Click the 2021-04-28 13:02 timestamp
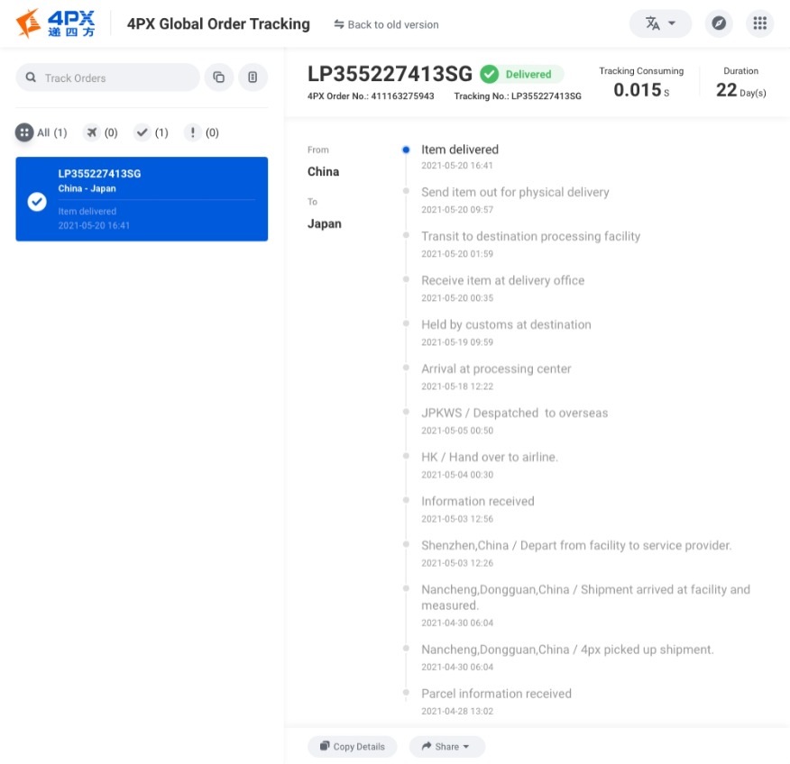790x764 pixels. pos(457,711)
